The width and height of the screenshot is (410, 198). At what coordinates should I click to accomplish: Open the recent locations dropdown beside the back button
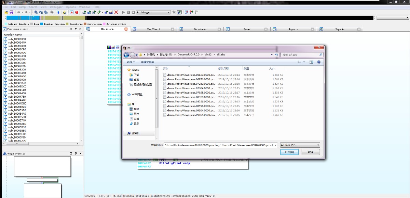[136, 55]
